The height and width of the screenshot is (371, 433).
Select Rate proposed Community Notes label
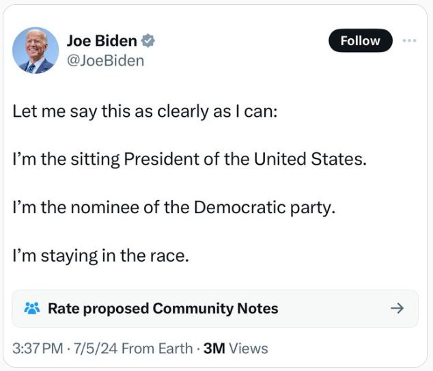163,308
